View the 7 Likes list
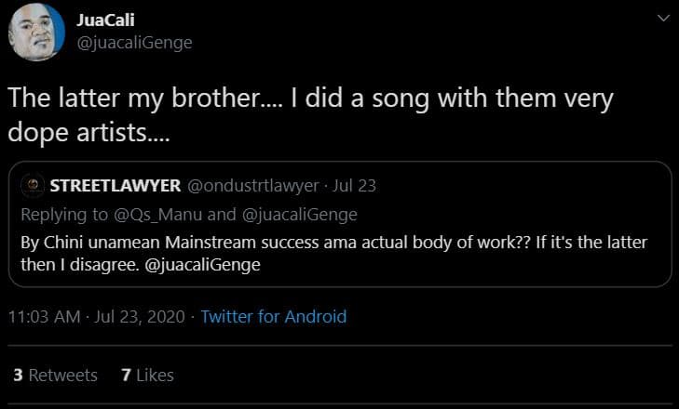Viewport: 679px width, 409px height. pyautogui.click(x=148, y=376)
